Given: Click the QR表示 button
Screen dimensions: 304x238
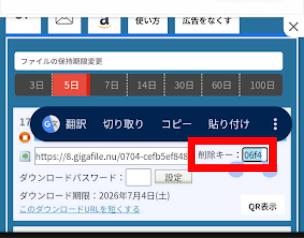Looking at the screenshot, I should pyautogui.click(x=263, y=207).
